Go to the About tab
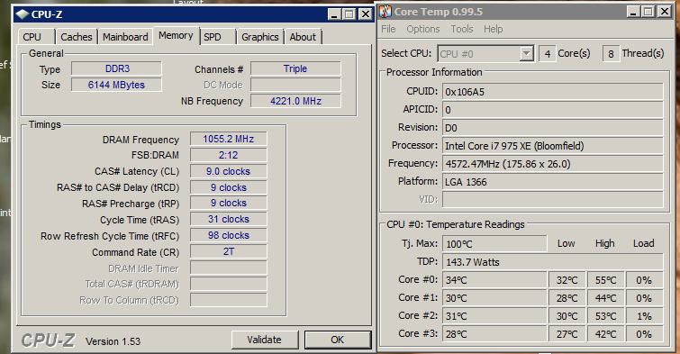Screen dimensions: 680x354 click(x=303, y=37)
